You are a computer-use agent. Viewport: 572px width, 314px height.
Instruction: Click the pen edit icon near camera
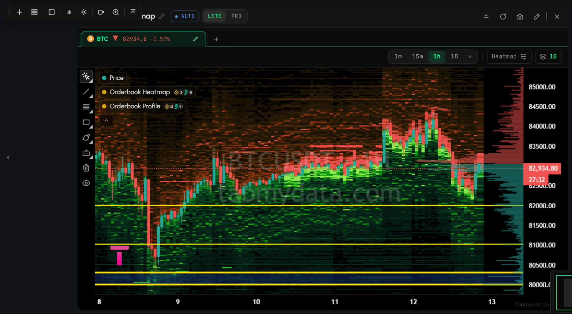[x=537, y=17]
